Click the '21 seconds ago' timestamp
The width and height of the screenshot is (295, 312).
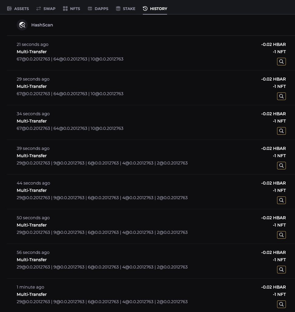tap(33, 44)
